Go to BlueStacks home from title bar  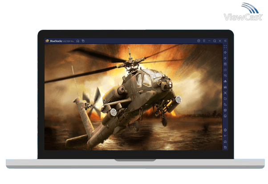click(x=78, y=41)
